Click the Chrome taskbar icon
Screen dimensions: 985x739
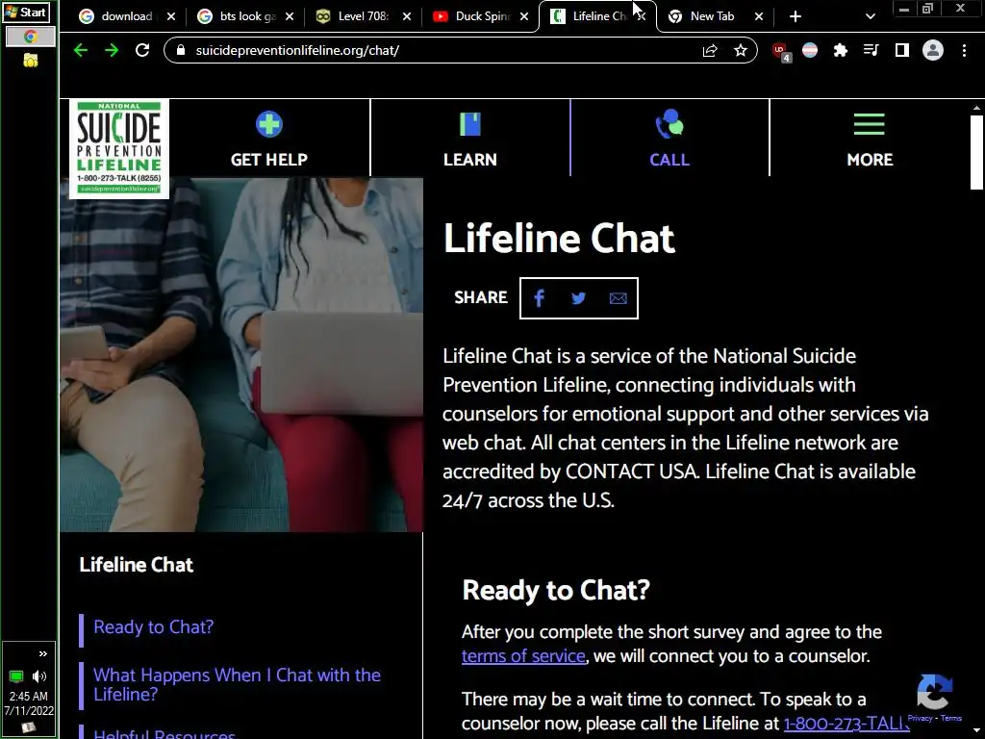pos(30,38)
